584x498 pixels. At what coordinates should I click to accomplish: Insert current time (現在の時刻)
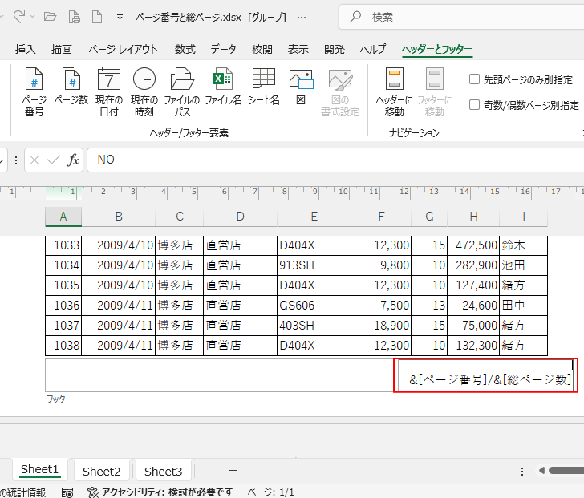(x=144, y=92)
